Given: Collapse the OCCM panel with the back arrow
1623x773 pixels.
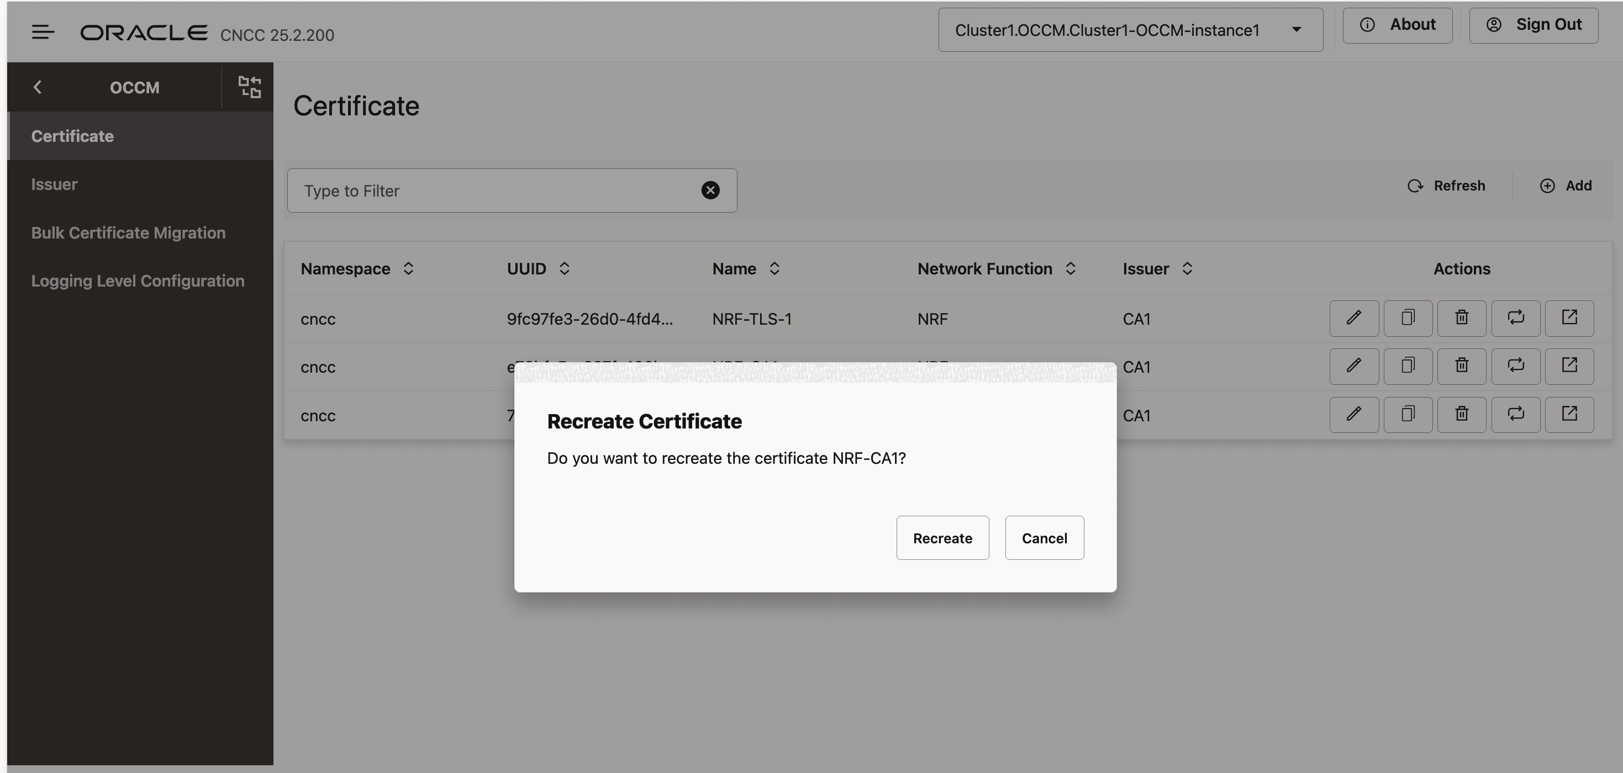Looking at the screenshot, I should point(38,87).
